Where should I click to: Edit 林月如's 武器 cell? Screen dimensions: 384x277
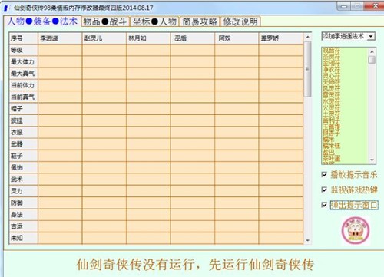[148, 144]
